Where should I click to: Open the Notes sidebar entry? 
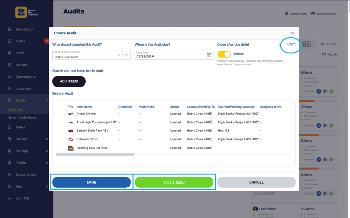point(20,127)
